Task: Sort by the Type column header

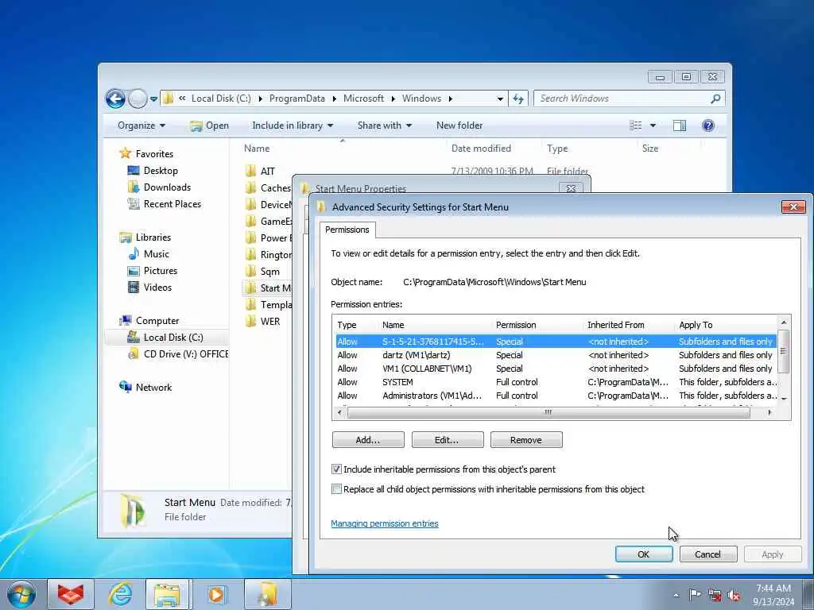Action: point(557,149)
